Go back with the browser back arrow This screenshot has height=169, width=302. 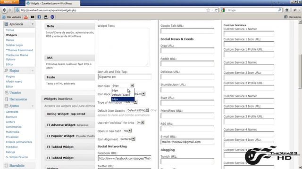[4, 10]
